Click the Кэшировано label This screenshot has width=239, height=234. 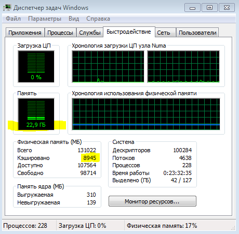(x=33, y=158)
